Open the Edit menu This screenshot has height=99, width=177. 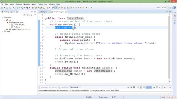pos(6,4)
